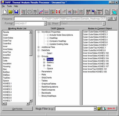The height and width of the screenshot is (116, 119).
Task: Collapse the WorkBook Properties node
Action: click(39, 32)
